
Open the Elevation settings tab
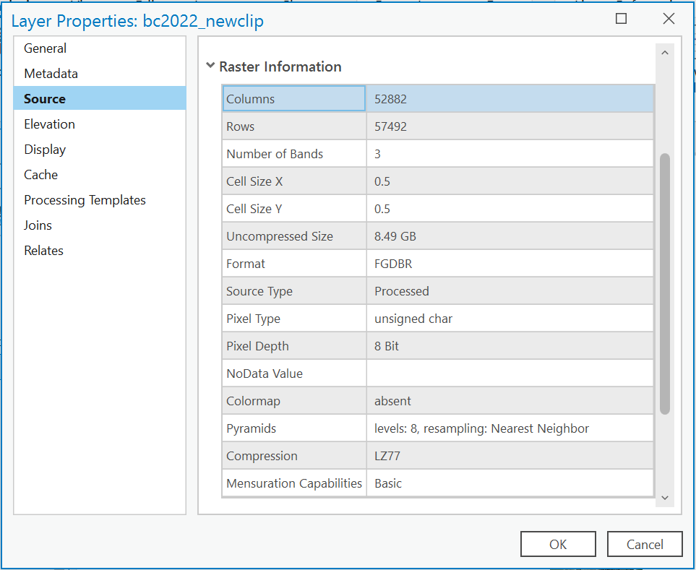pos(49,124)
